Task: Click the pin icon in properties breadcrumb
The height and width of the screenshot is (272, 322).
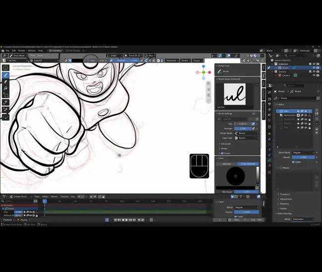Action: click(x=318, y=91)
